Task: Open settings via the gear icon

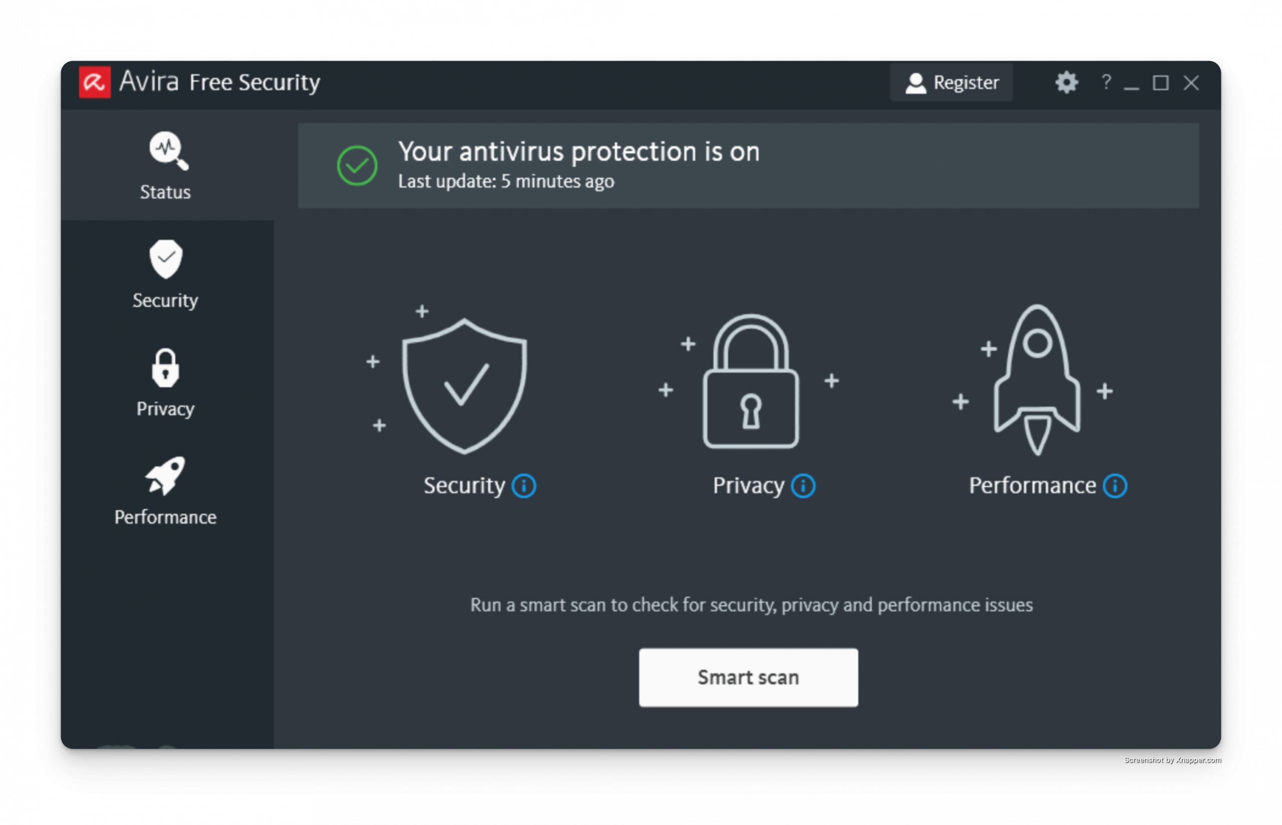Action: 1066,83
